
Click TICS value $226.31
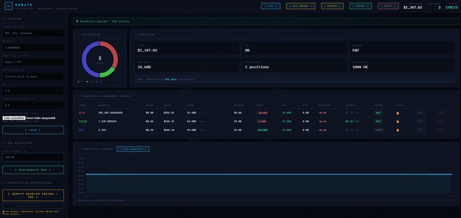click(x=169, y=121)
